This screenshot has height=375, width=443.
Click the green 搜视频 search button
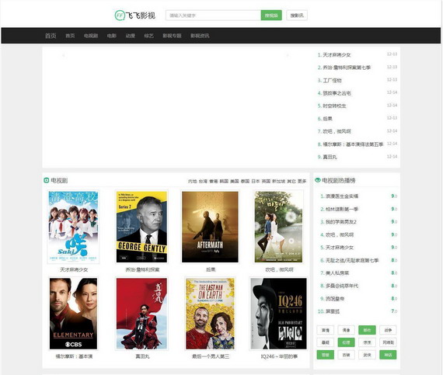(x=271, y=16)
